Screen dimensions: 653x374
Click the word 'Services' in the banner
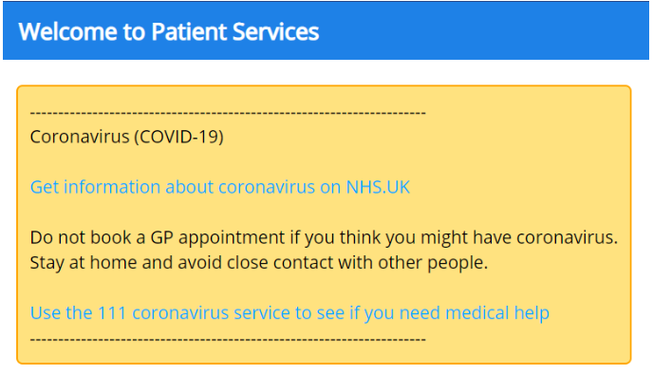coord(275,31)
